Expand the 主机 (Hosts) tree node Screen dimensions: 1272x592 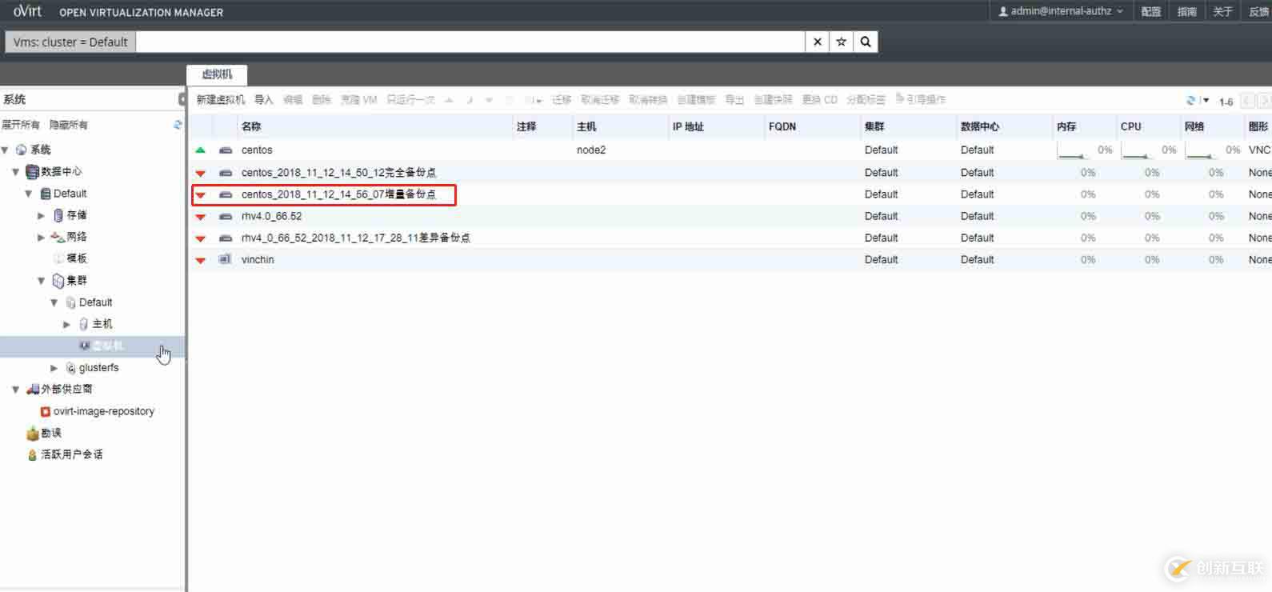[67, 324]
